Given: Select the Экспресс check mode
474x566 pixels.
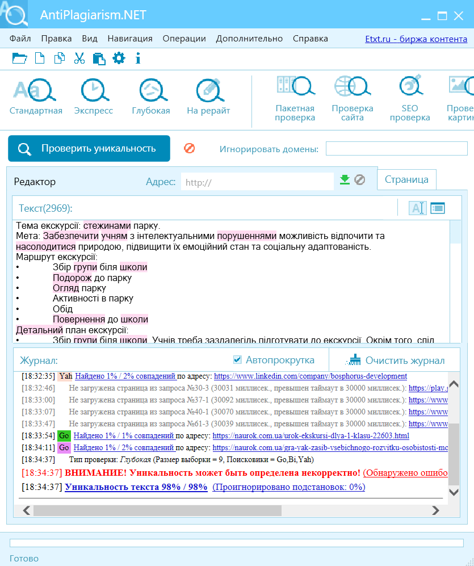Looking at the screenshot, I should [x=94, y=97].
